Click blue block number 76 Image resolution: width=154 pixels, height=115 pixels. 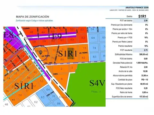click(54, 96)
